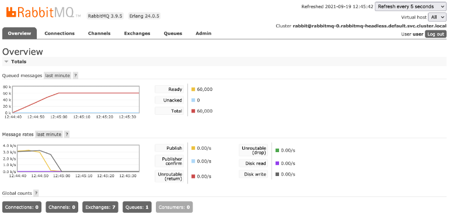
Task: Open the Exchanges tab
Action: point(137,33)
